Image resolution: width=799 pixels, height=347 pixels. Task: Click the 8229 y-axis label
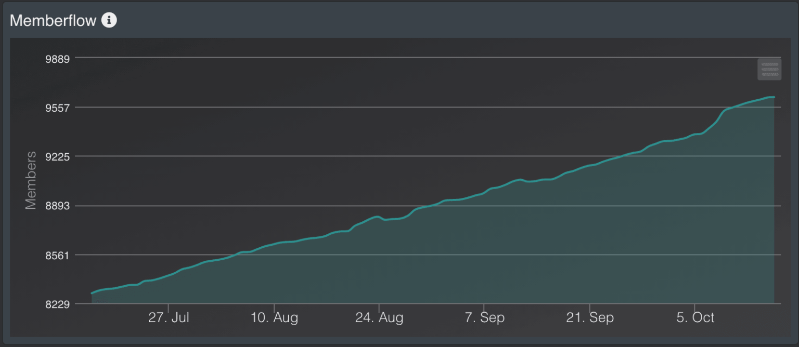[58, 304]
